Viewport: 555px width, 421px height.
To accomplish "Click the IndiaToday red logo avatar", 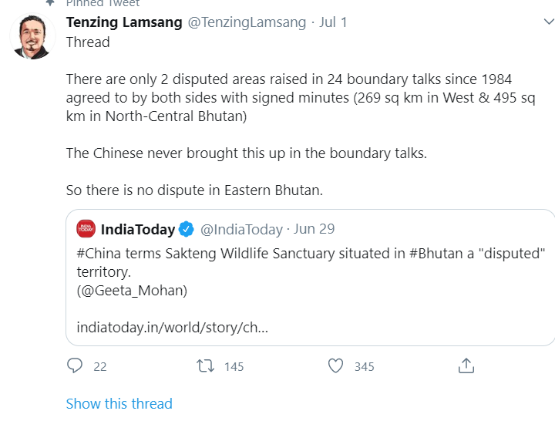I will (86, 229).
